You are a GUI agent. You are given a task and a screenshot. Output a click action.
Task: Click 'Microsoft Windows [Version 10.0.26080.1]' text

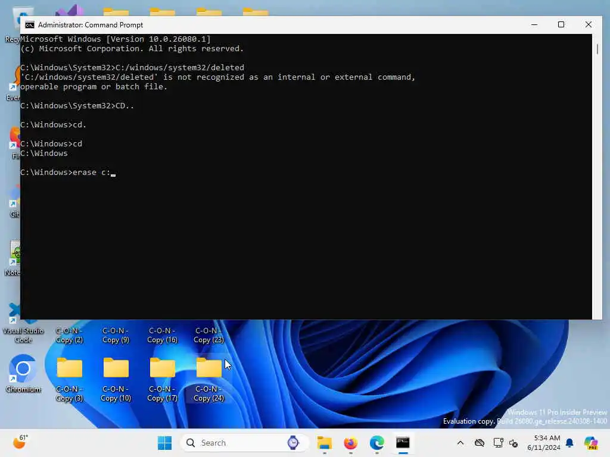pos(116,39)
